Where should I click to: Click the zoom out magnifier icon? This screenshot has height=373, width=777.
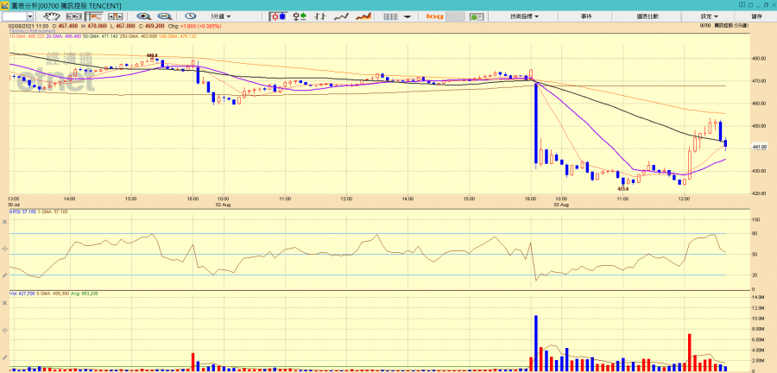pos(164,16)
